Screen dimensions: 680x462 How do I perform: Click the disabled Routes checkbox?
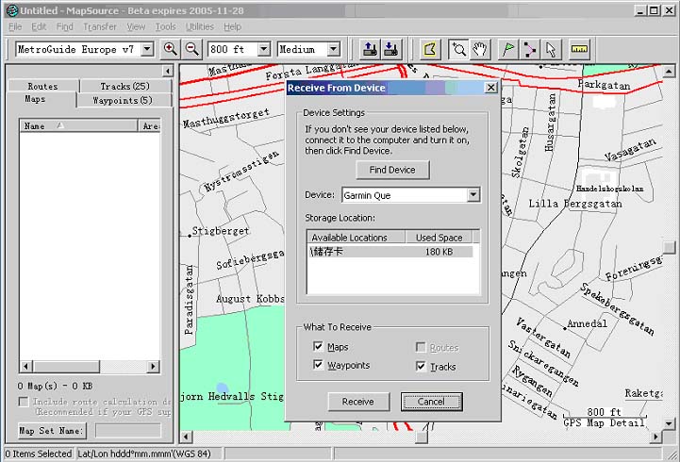coord(421,347)
